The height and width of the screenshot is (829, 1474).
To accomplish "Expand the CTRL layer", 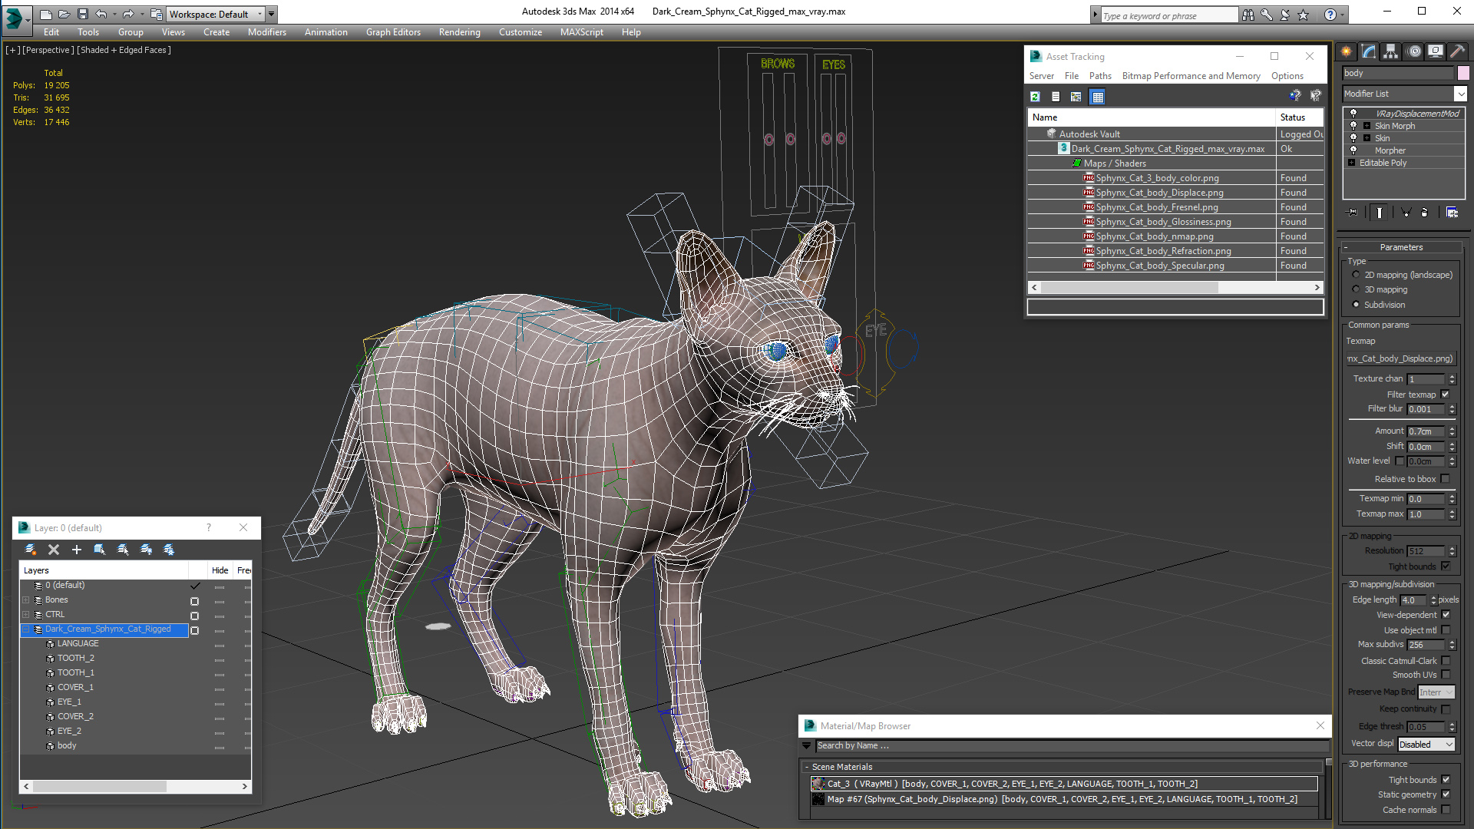I will pos(25,615).
